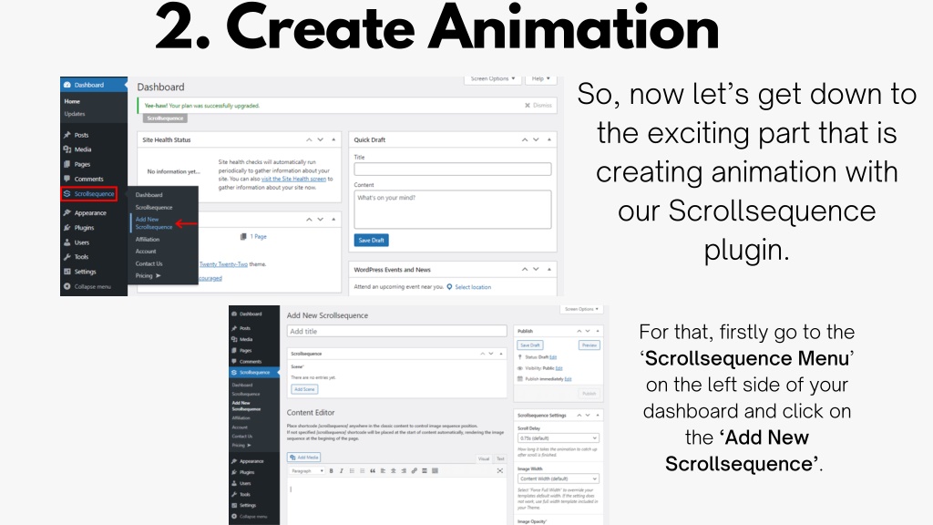Image resolution: width=933 pixels, height=525 pixels.
Task: Open Screen Options on Add New Scrollsequence page
Action: point(581,310)
